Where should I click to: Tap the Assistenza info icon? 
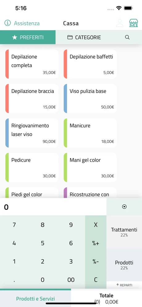[x=8, y=23]
